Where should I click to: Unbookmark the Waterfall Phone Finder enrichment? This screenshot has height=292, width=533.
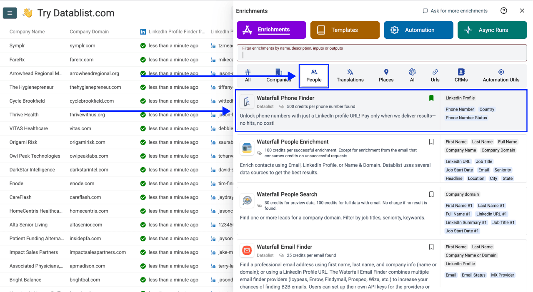[431, 98]
